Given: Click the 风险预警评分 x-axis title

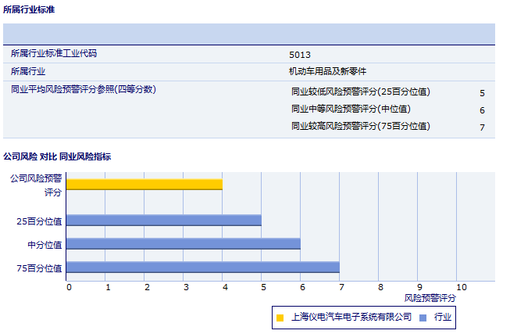Looking at the screenshot, I should (x=430, y=298).
